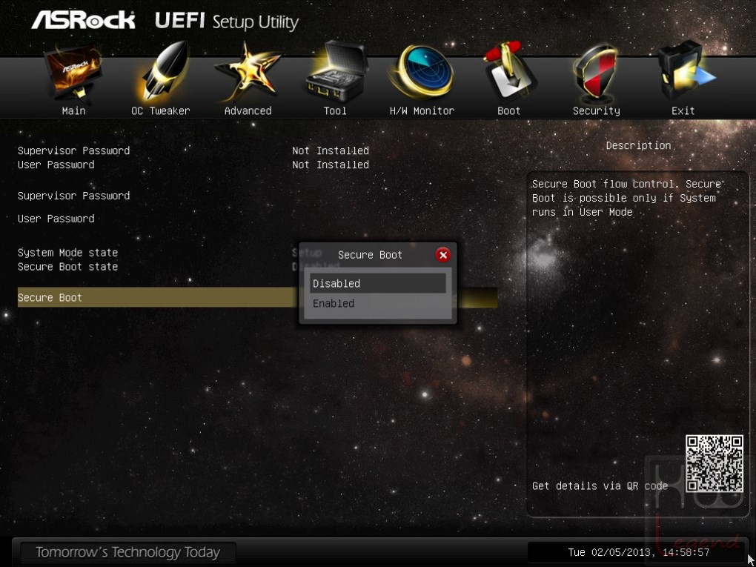Viewport: 756px width, 567px height.
Task: Click the Secure Boot state label
Action: coord(68,267)
